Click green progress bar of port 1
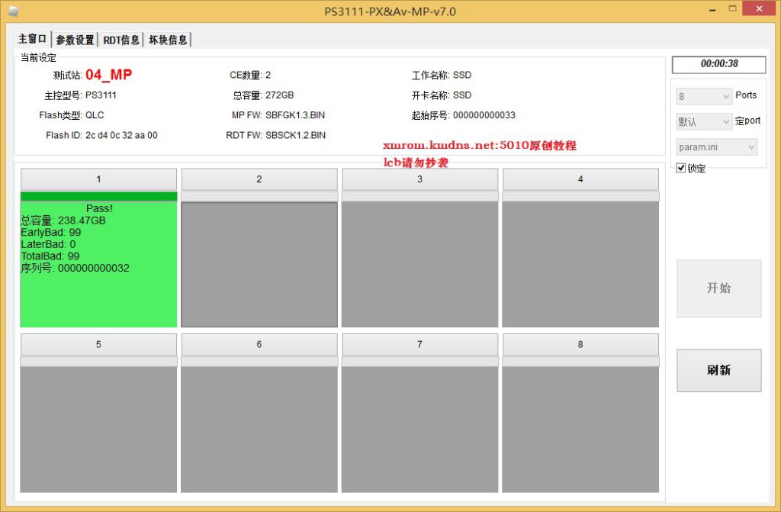The image size is (781, 512). 98,196
